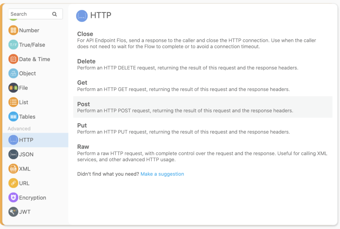Focus the Search input field
The width and height of the screenshot is (340, 229).
pyautogui.click(x=30, y=14)
